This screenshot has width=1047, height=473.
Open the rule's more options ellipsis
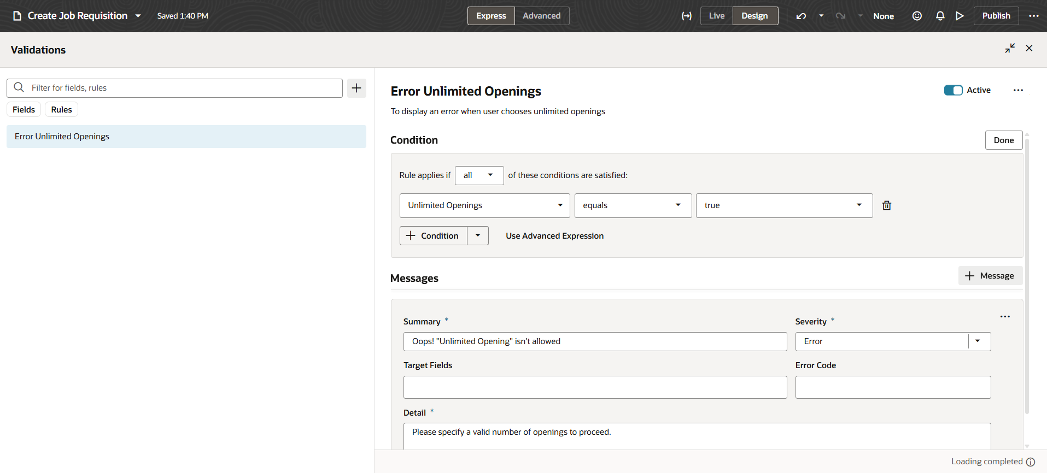pos(1018,90)
